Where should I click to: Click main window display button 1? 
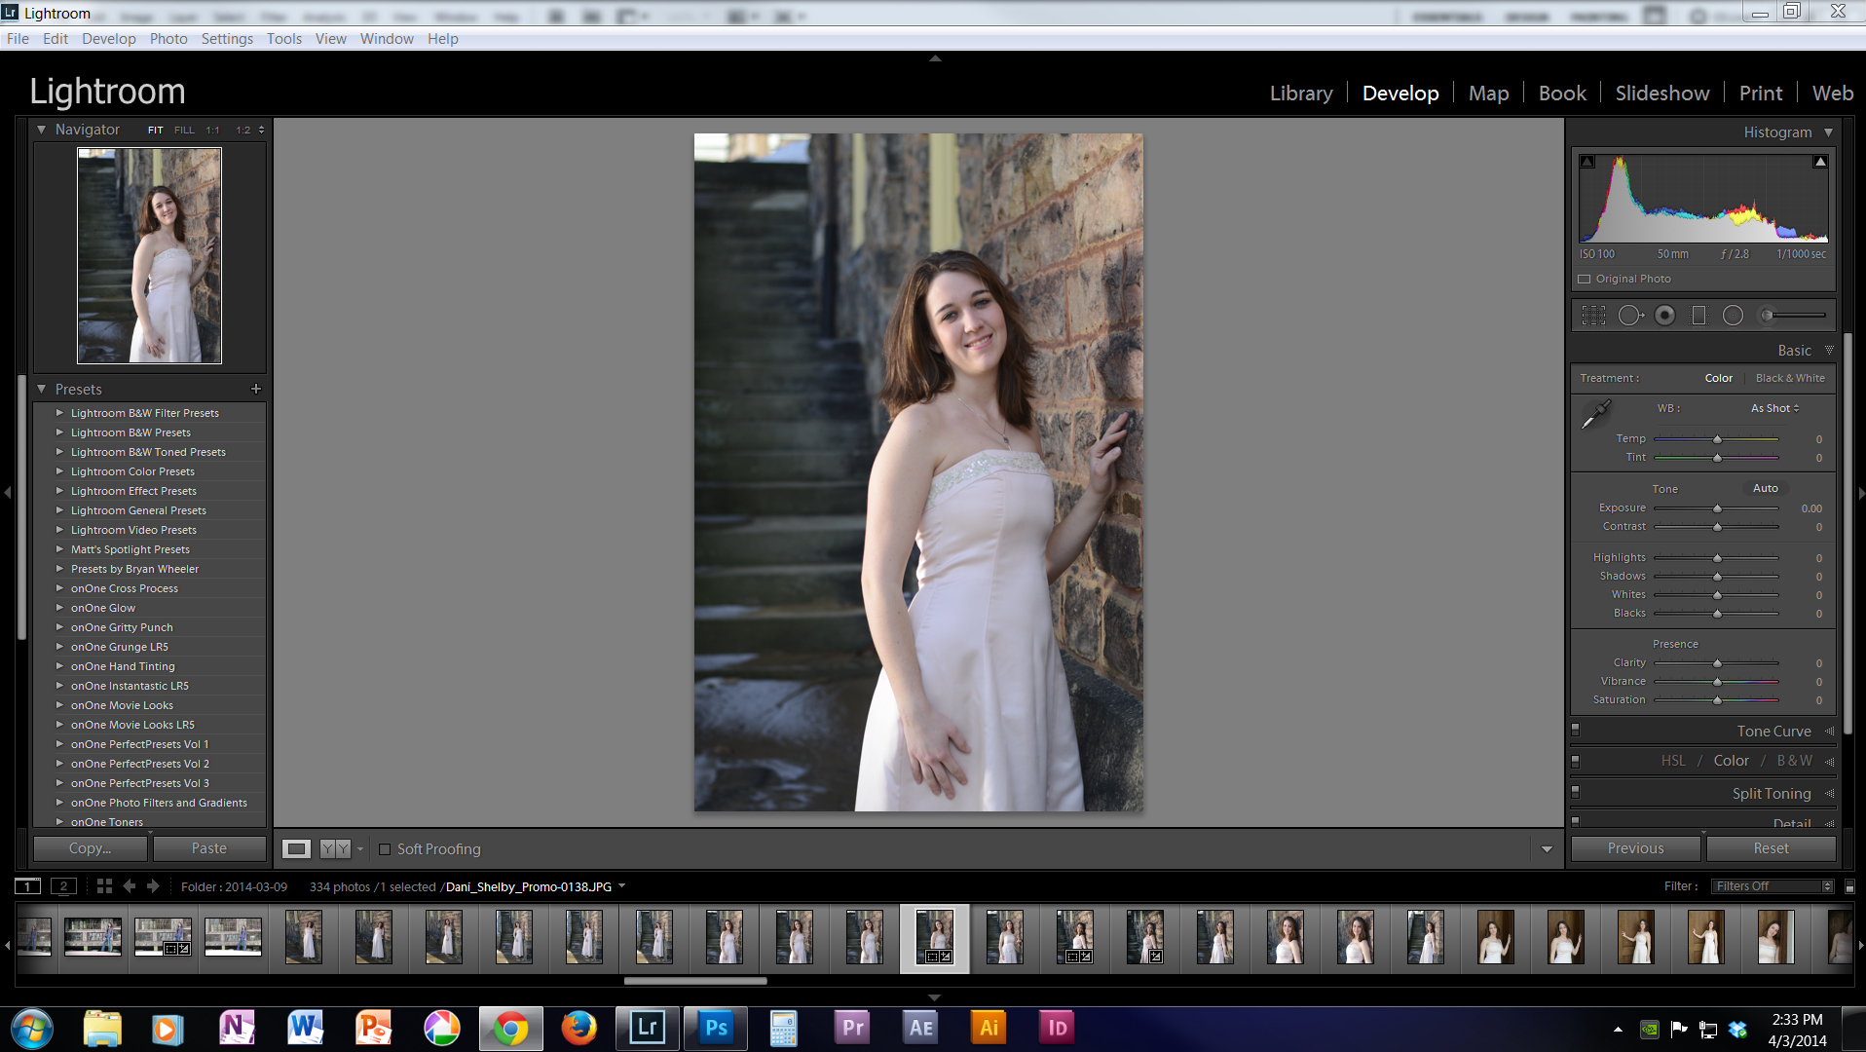(27, 886)
